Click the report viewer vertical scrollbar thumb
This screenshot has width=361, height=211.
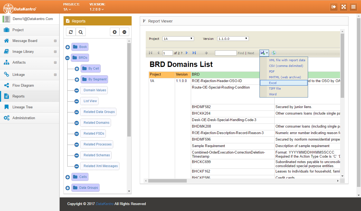[x=342, y=66]
